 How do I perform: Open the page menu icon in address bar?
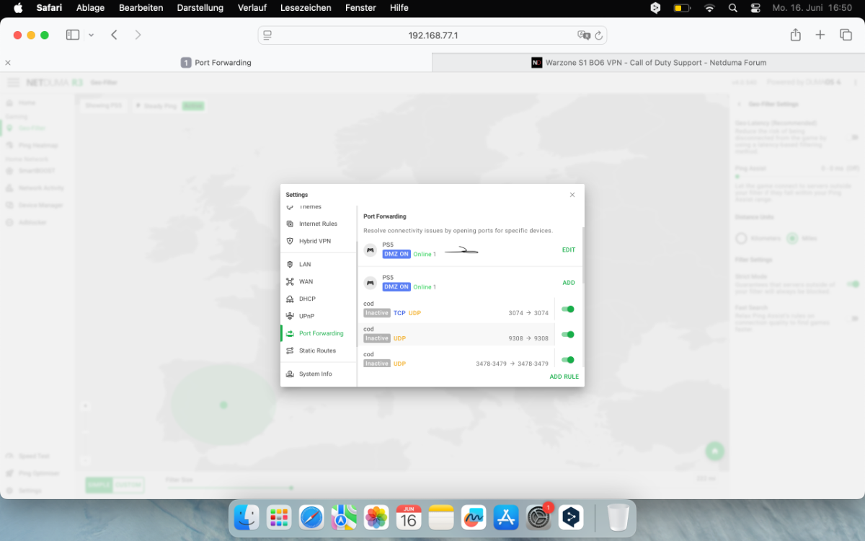click(267, 35)
